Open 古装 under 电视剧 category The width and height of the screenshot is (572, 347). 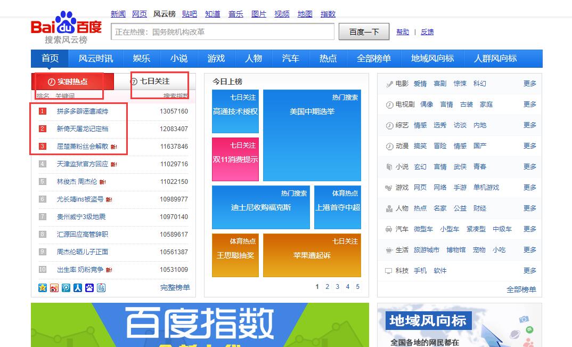pos(467,104)
